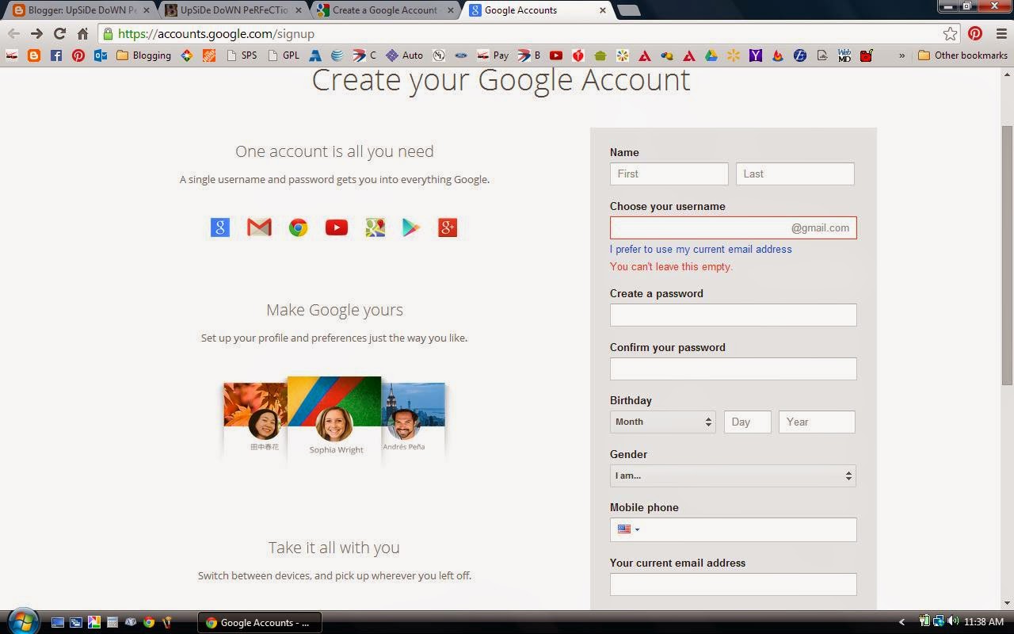Click the Google+ product icon

(448, 227)
